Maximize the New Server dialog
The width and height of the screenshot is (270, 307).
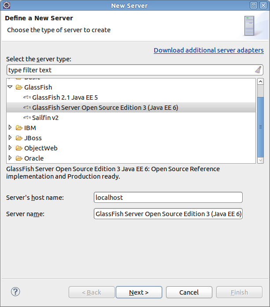click(254, 5)
